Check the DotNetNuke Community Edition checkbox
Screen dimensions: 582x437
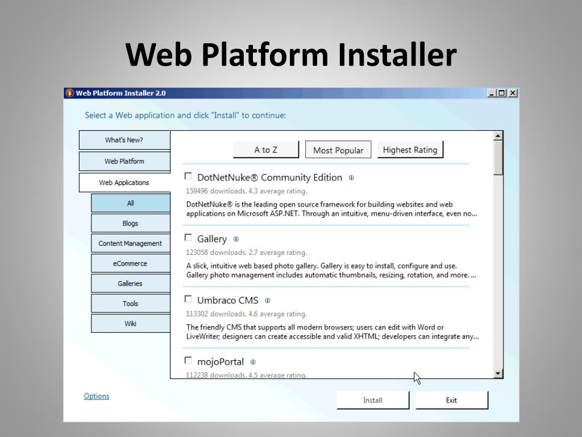(189, 176)
